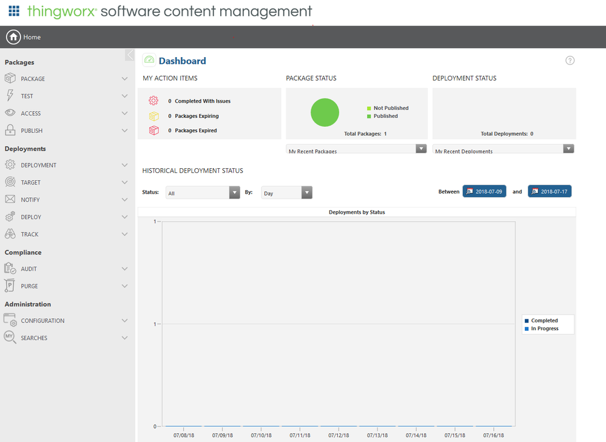
Task: Expand the DEPLOYMENT menu chevron
Action: click(124, 165)
